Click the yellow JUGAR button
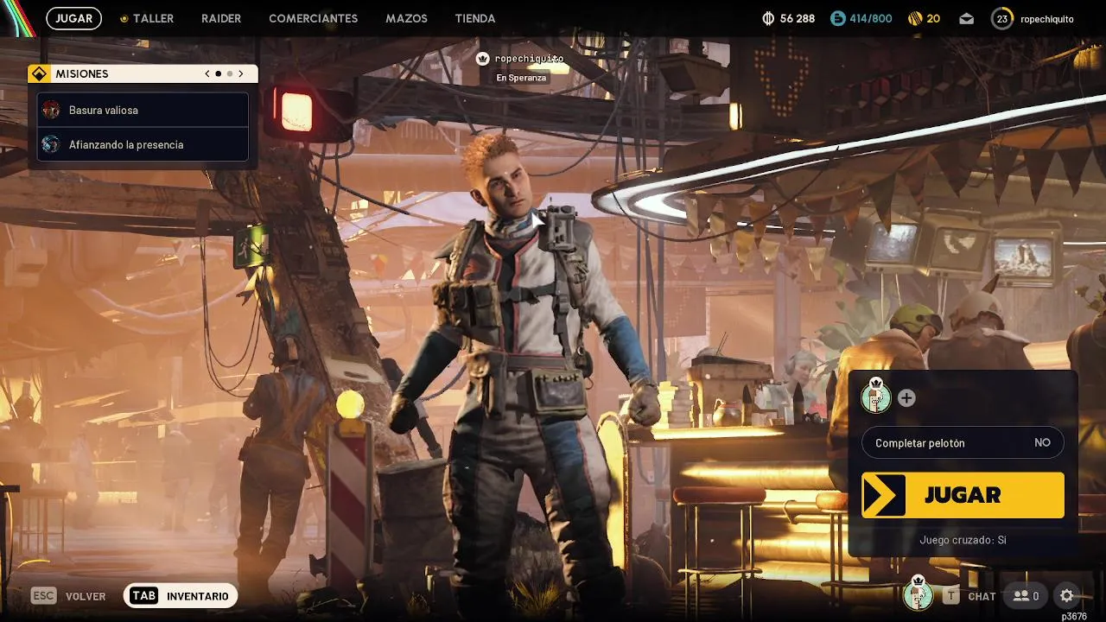 tap(963, 495)
